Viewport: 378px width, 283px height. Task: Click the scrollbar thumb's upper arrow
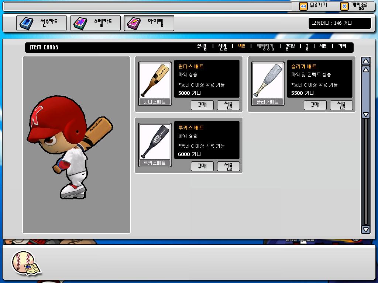click(366, 70)
